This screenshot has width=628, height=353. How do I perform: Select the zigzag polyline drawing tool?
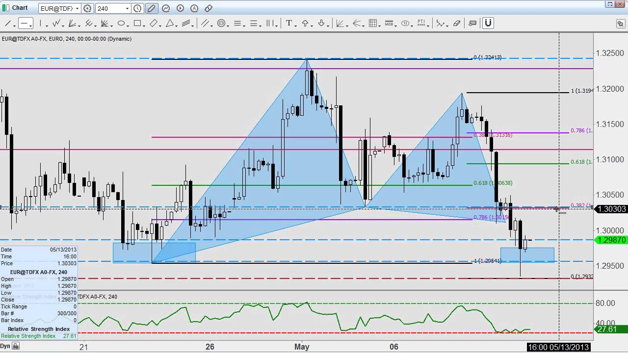coord(56,23)
